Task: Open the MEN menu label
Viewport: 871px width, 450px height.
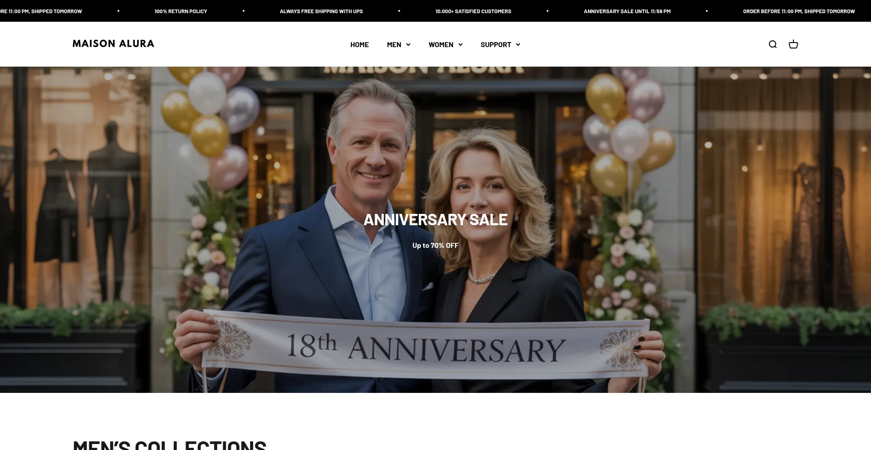Action: (x=394, y=44)
